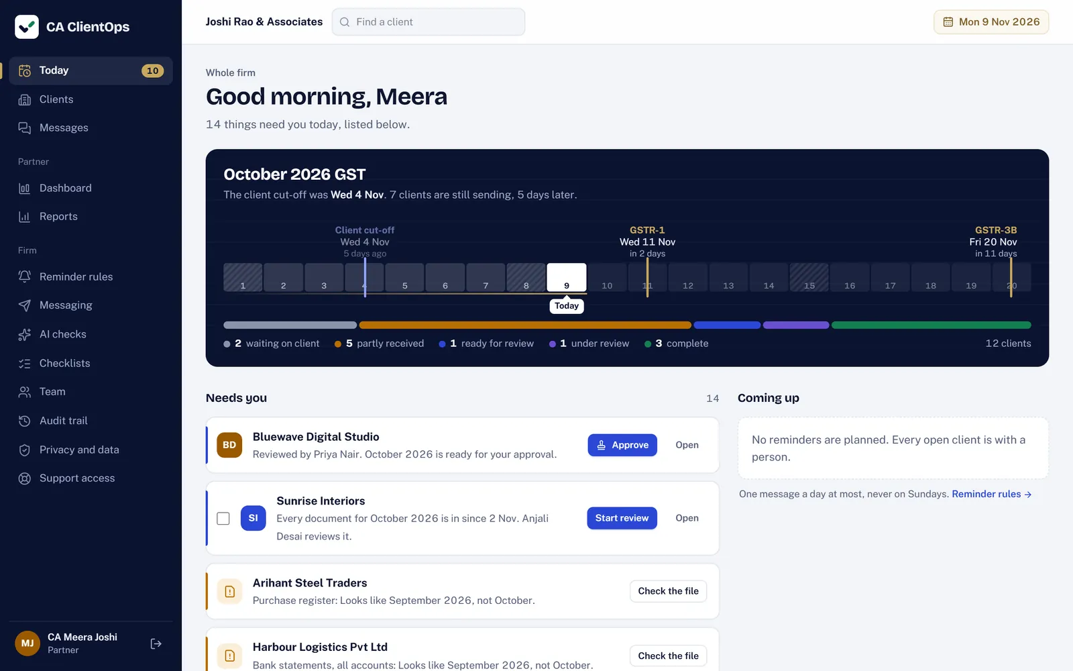Open the Messaging settings page
Screen dimensions: 1073x671
click(x=91, y=305)
